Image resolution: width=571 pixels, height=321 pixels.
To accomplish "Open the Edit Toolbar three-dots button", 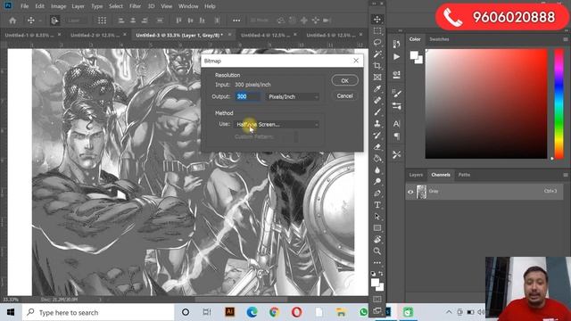I will pyautogui.click(x=377, y=262).
